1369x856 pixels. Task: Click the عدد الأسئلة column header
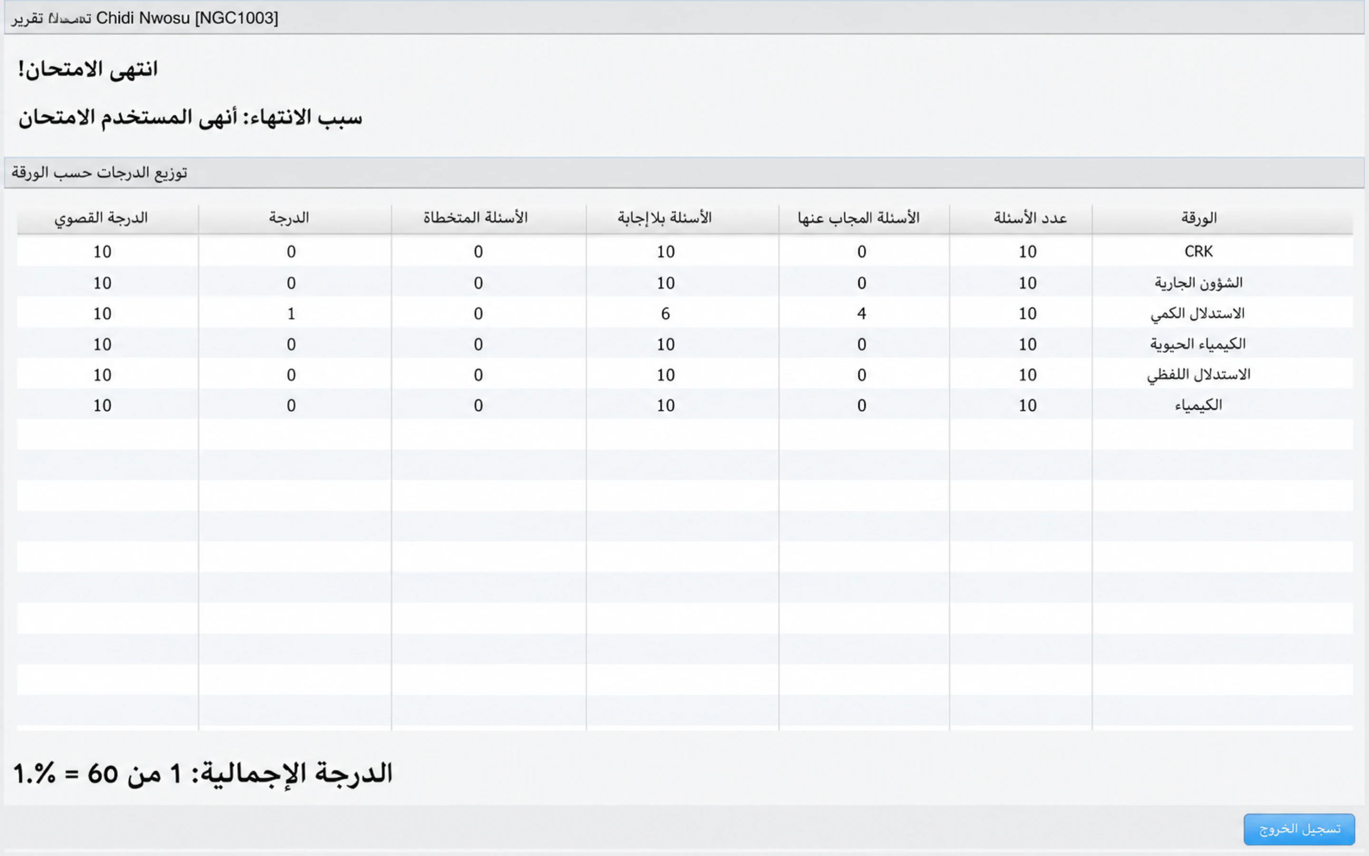point(1021,219)
